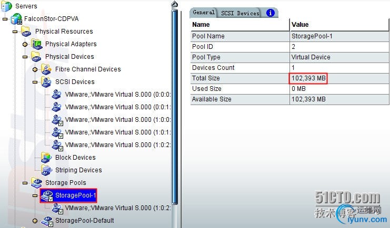Click the Servers root icon
Viewport: 390px width, 228px height.
click(x=6, y=6)
